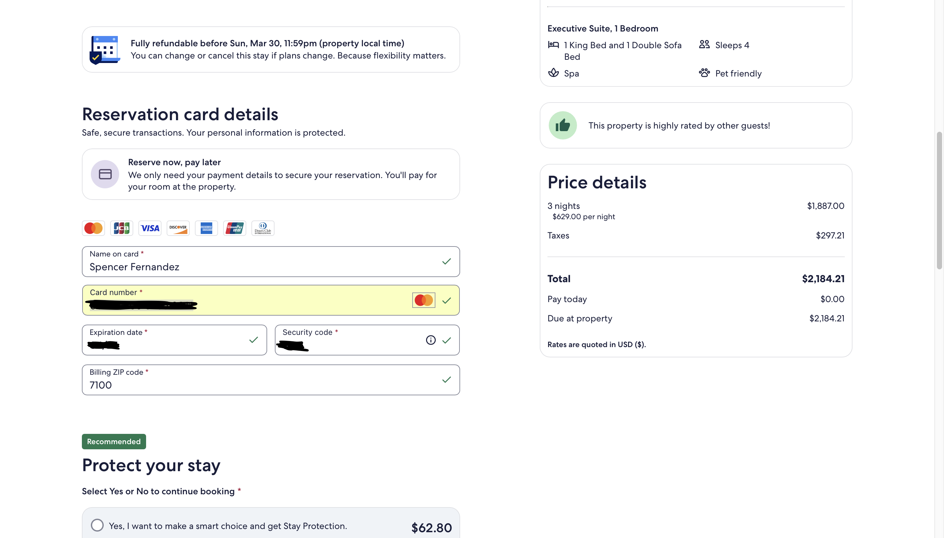Edit the Billing ZIP code field
The image size is (944, 538).
tap(271, 380)
